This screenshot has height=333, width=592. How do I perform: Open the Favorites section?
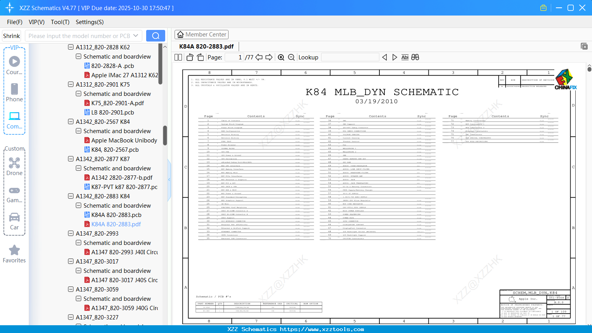click(x=14, y=254)
